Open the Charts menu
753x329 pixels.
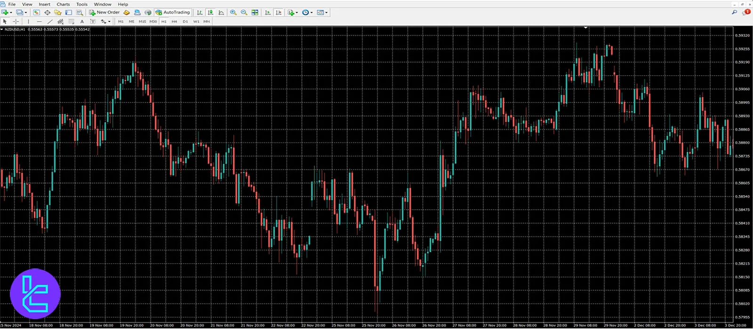click(63, 4)
